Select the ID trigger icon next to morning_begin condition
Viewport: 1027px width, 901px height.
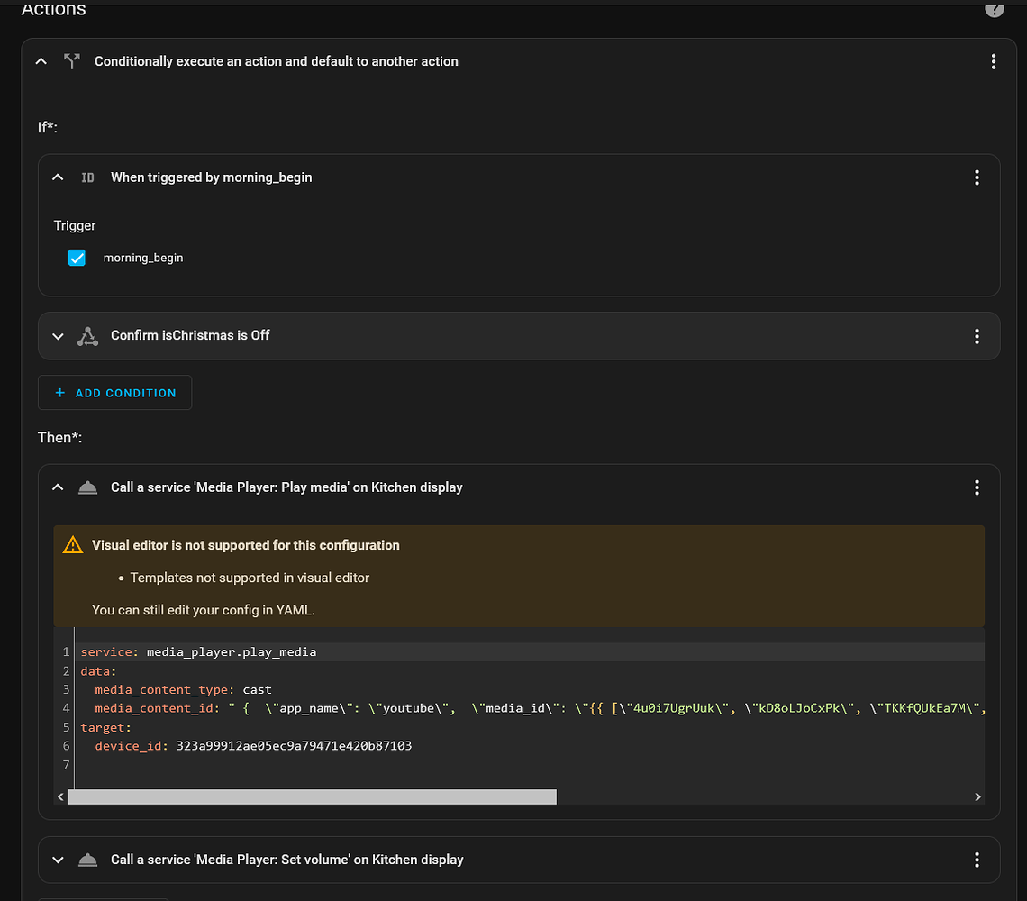tap(87, 177)
